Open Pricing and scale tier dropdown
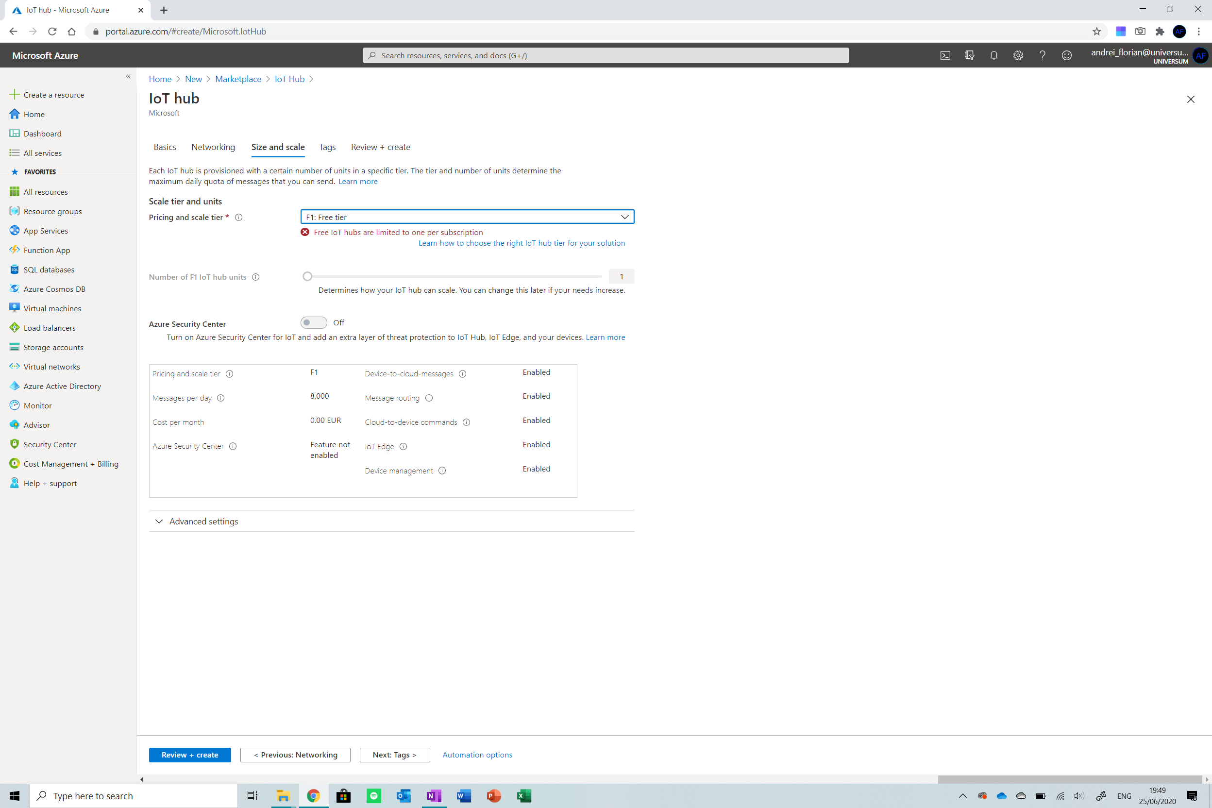This screenshot has height=808, width=1212. 467,217
